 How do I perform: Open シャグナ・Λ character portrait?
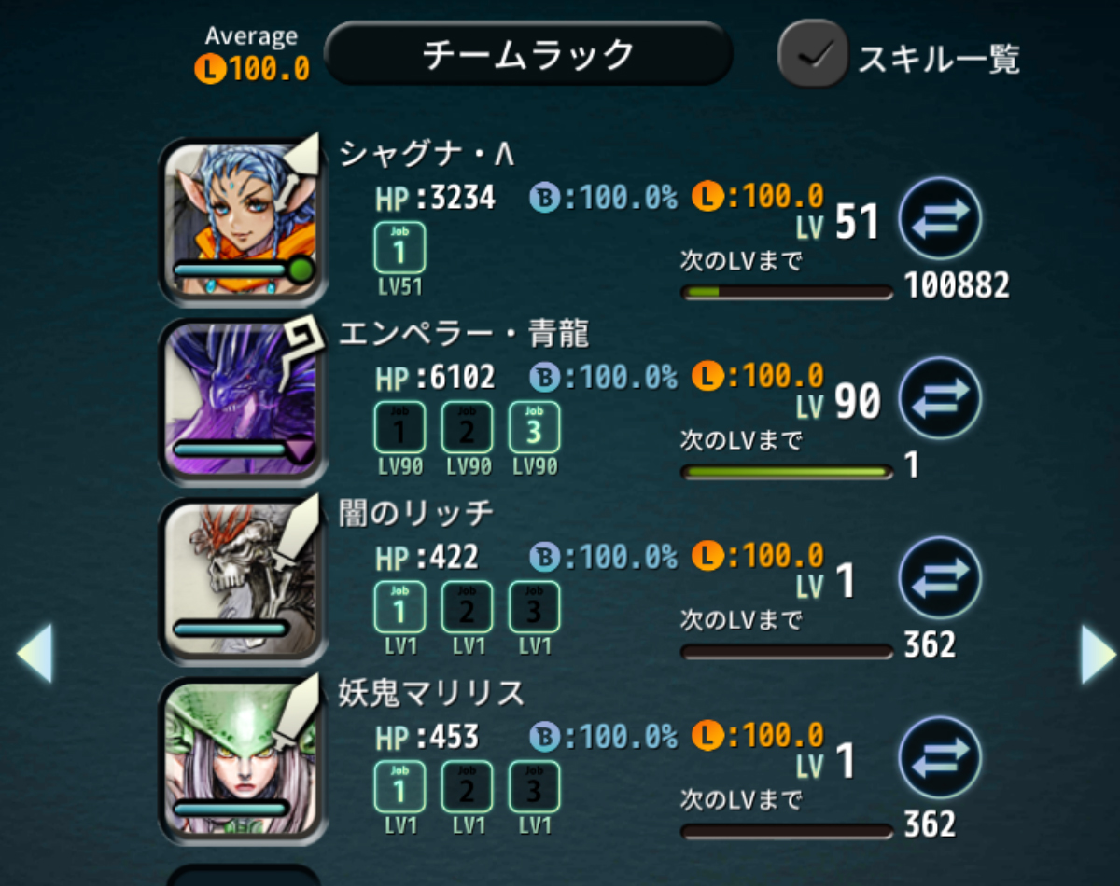click(241, 220)
